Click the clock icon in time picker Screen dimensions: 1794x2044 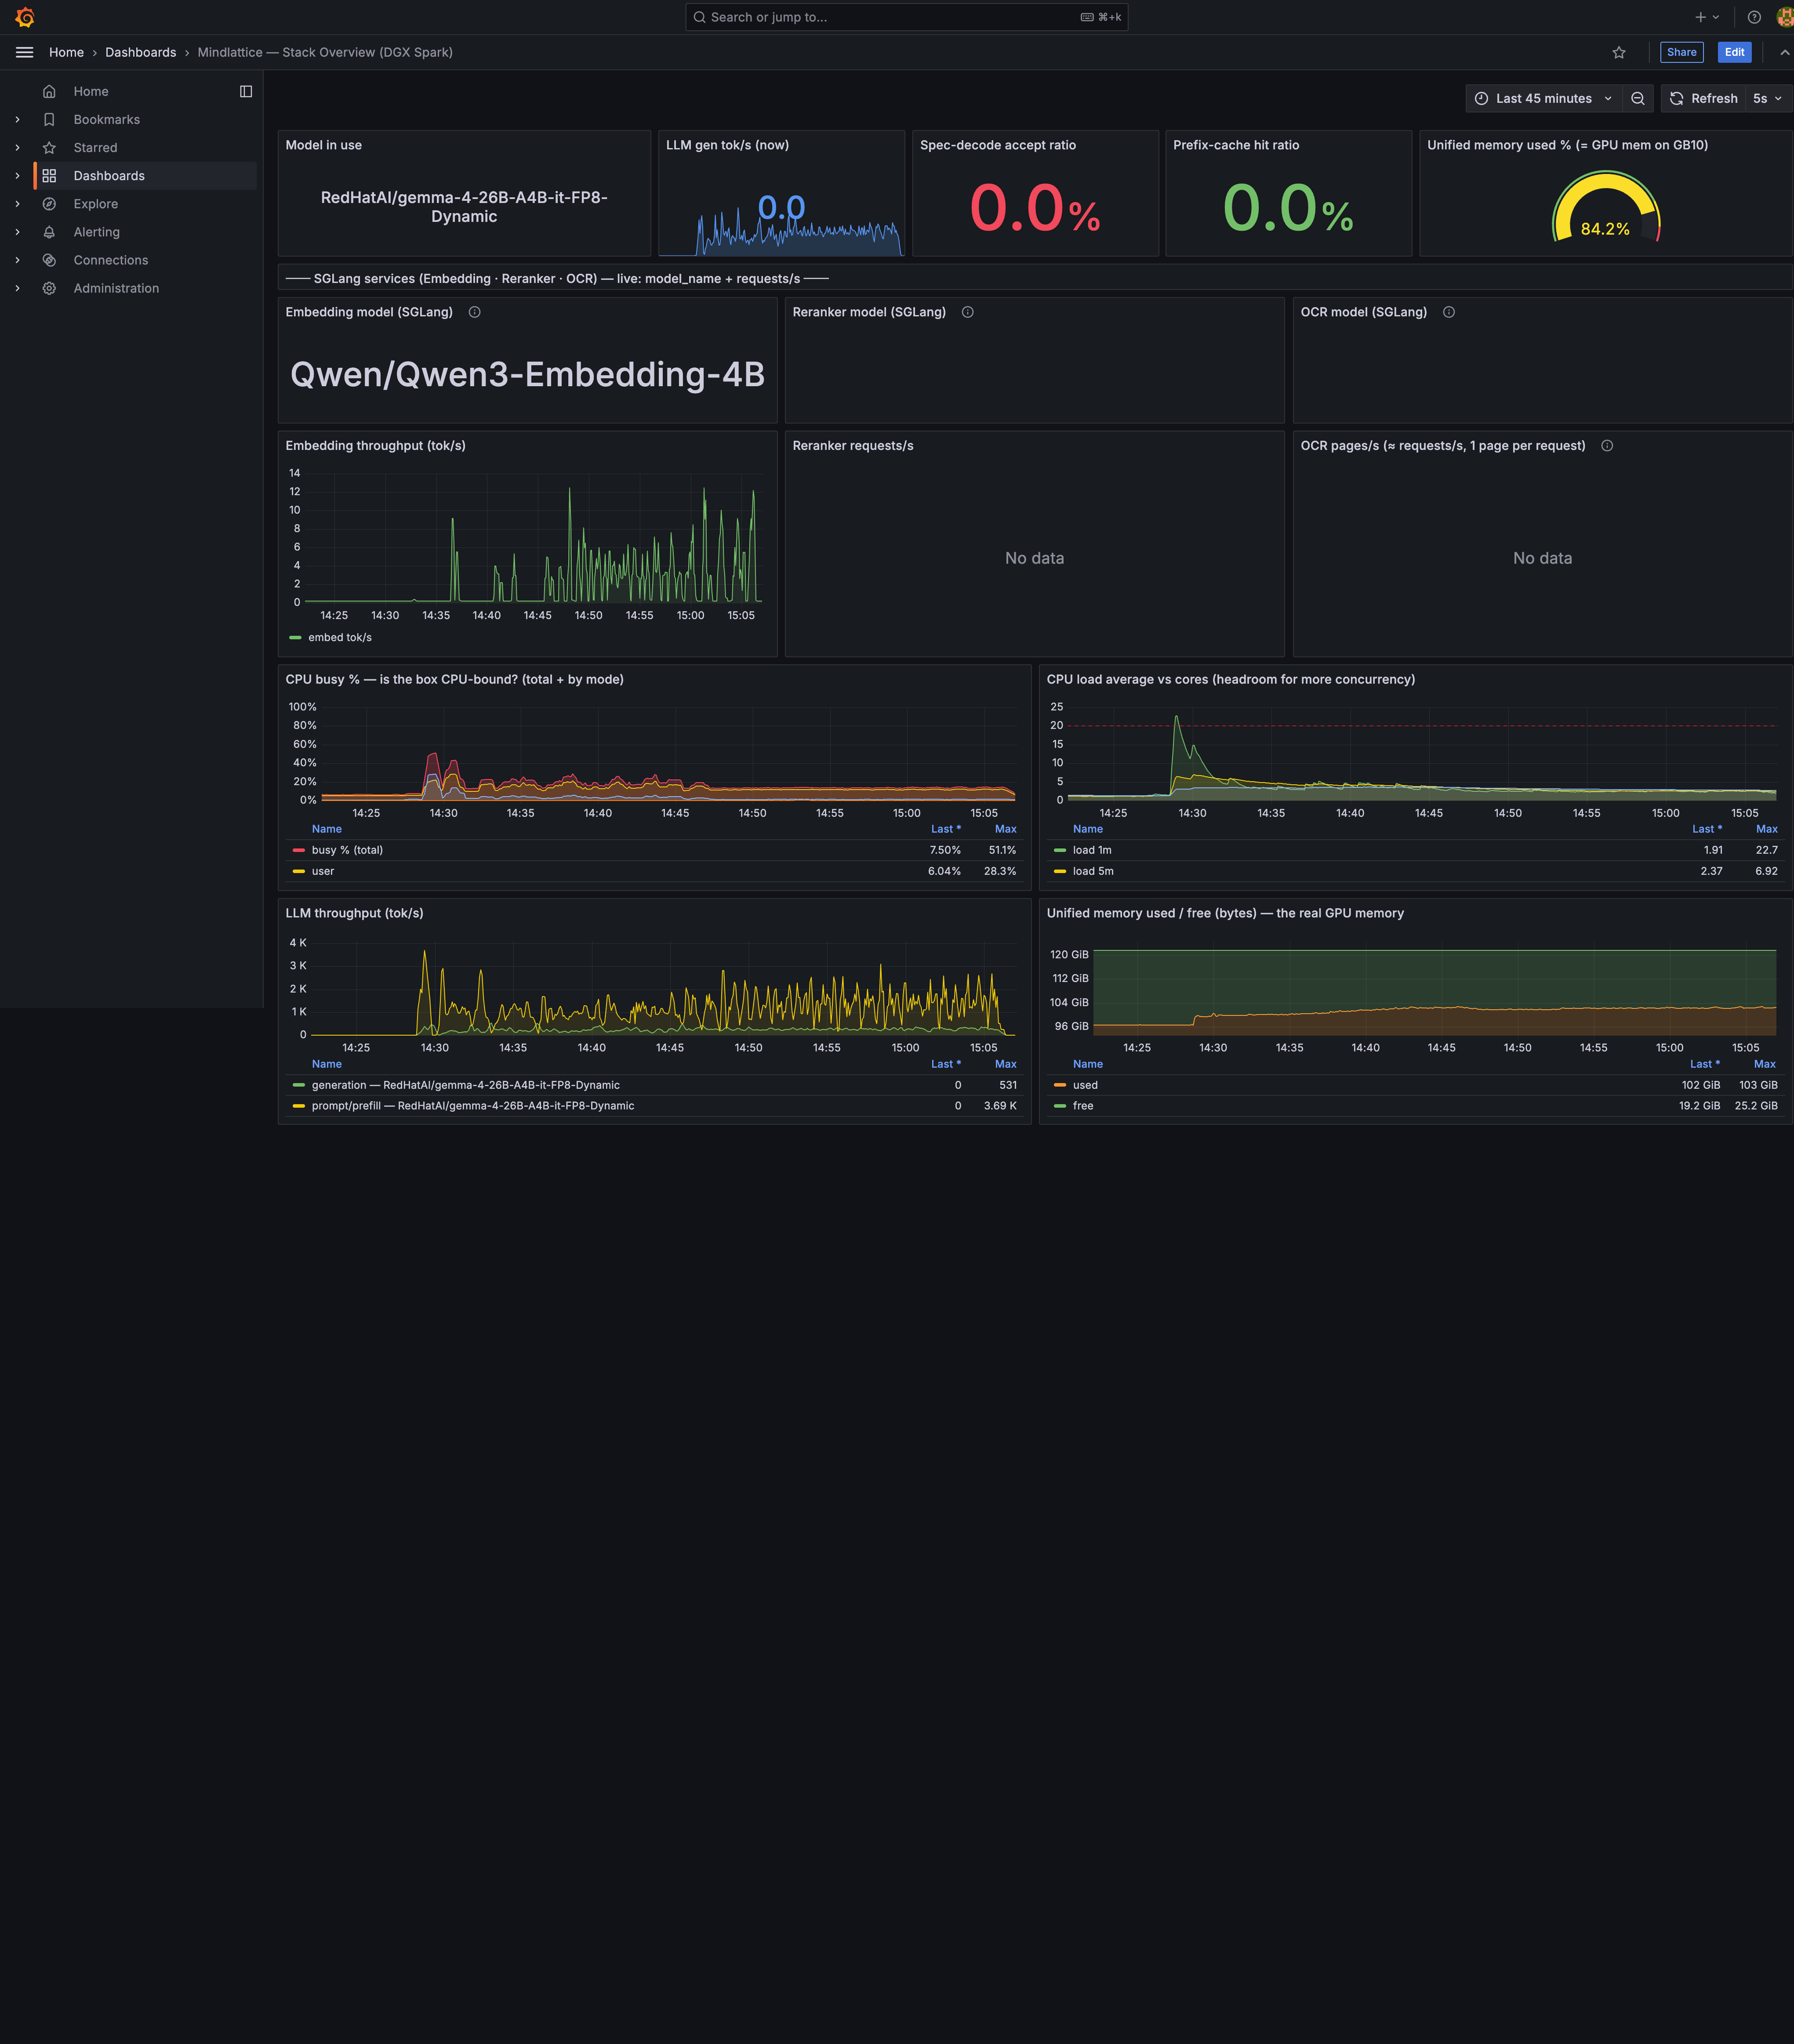pyautogui.click(x=1482, y=98)
